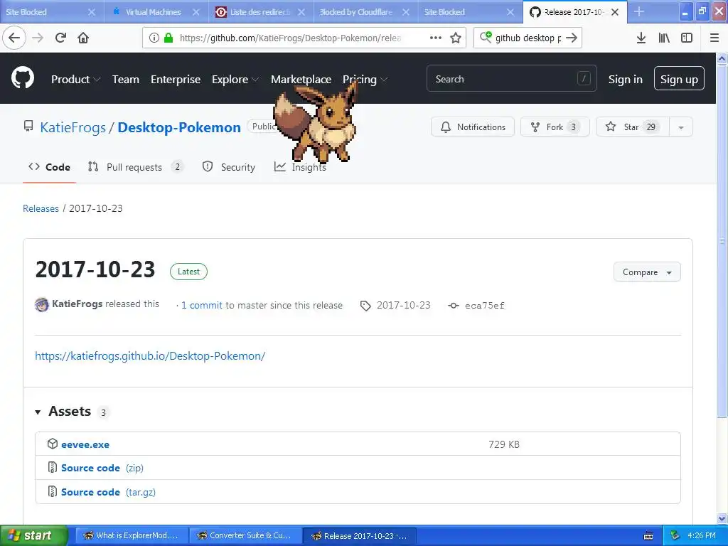Open the KatieFrogs owner link

pyautogui.click(x=73, y=127)
